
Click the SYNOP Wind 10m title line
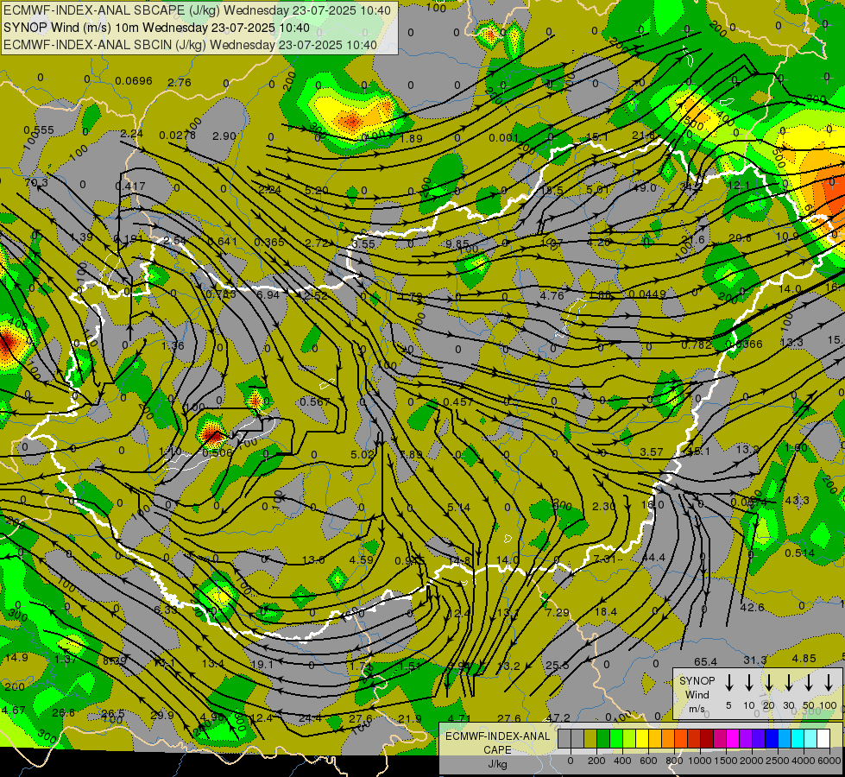coord(157,28)
